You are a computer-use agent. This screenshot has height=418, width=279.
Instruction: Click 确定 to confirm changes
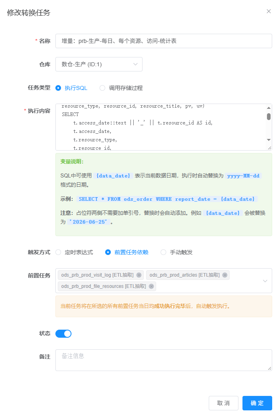click(257, 403)
